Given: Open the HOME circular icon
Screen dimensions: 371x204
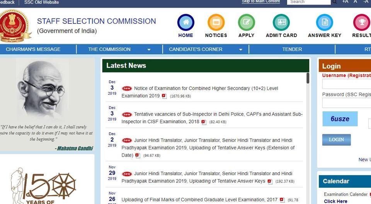Looking at the screenshot, I should click(186, 22).
